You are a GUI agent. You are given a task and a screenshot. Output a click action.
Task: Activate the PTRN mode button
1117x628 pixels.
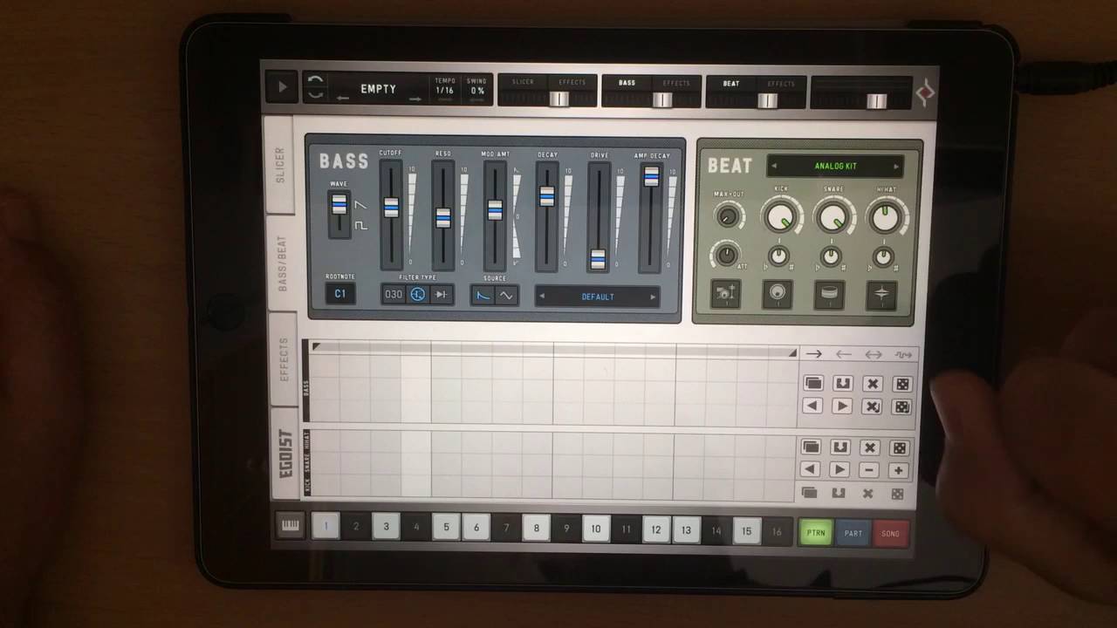pos(815,533)
